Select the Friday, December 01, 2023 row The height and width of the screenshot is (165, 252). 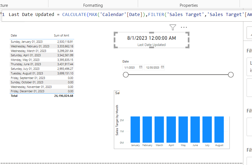(x=42, y=91)
